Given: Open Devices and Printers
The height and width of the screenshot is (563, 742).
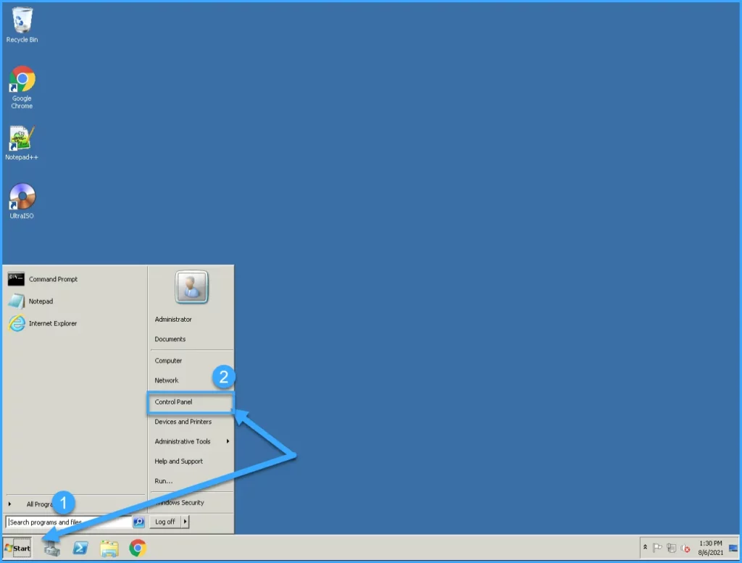Looking at the screenshot, I should [x=183, y=422].
